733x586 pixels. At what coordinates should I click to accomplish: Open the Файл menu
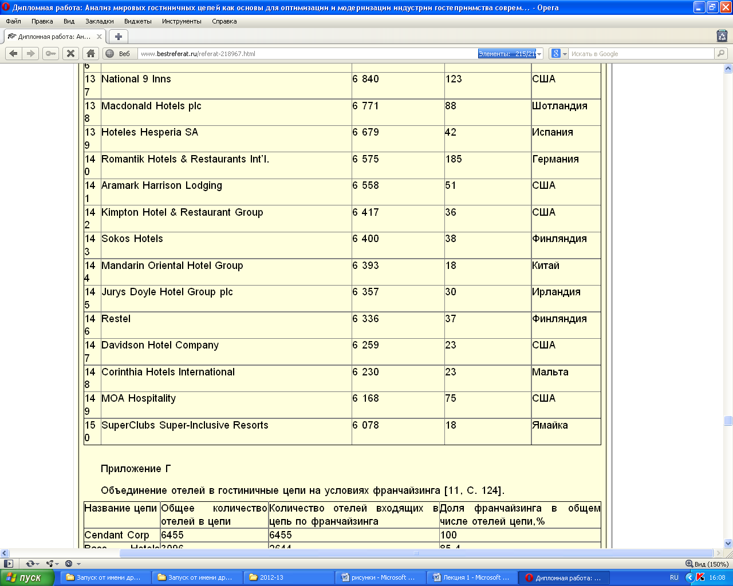click(x=13, y=21)
